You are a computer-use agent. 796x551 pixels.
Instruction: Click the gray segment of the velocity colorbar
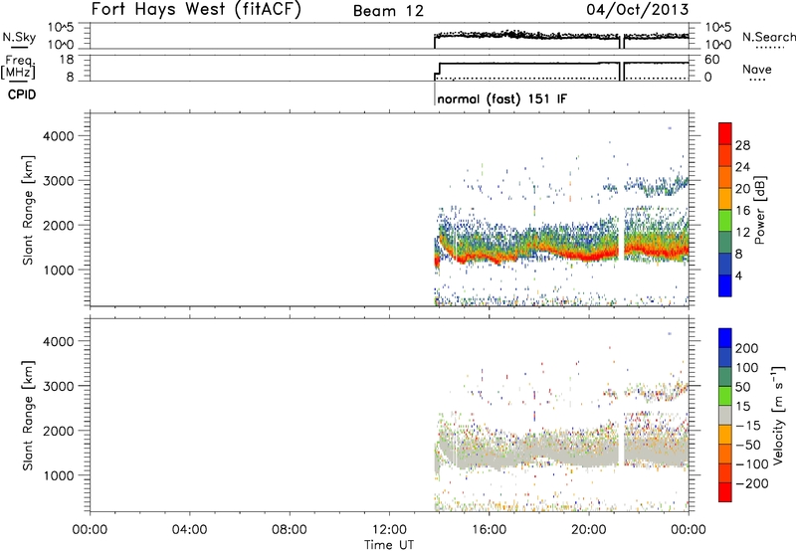tap(725, 415)
